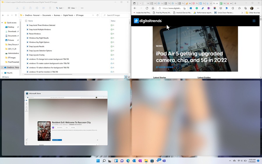This screenshot has height=164, width=262.
Task: Open Edge tab actions menu icon
Action: tap(134, 3)
